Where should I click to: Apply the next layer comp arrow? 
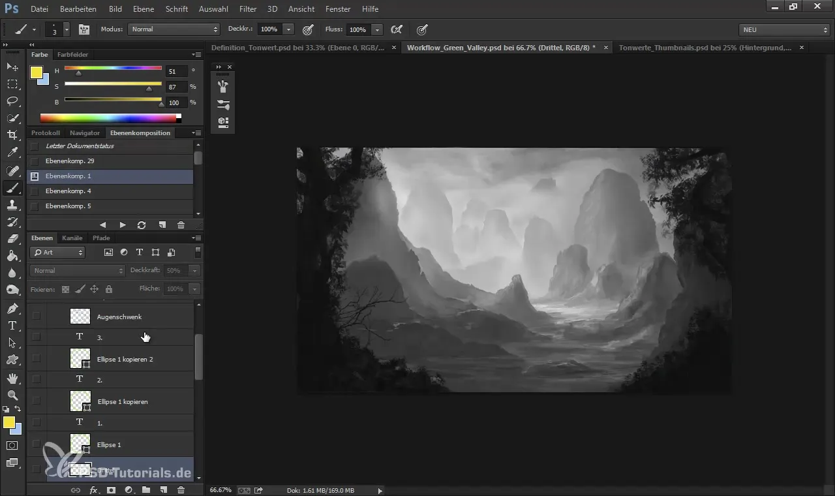(x=123, y=225)
